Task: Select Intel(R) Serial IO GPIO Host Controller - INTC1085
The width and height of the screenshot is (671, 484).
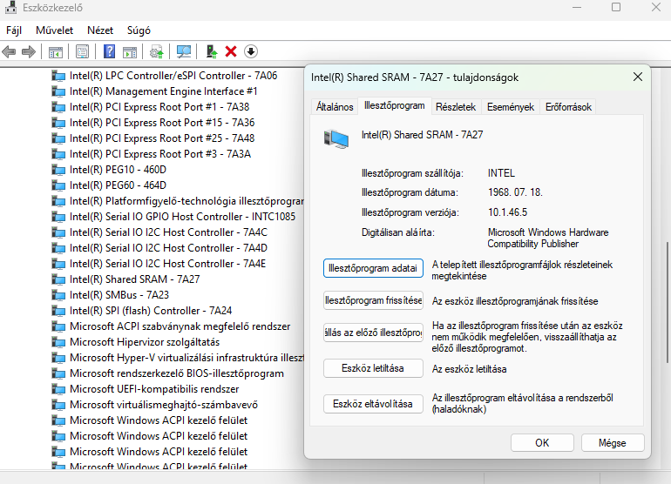Action: click(x=182, y=217)
